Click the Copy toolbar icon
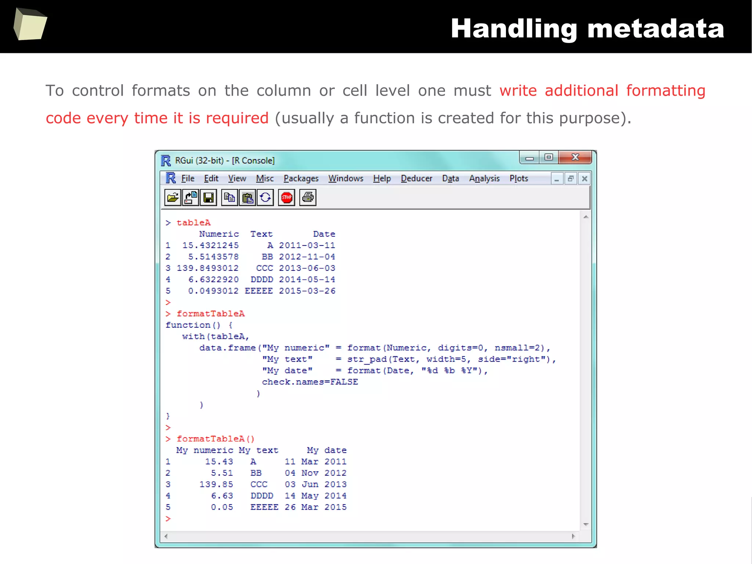The width and height of the screenshot is (752, 564). 230,198
